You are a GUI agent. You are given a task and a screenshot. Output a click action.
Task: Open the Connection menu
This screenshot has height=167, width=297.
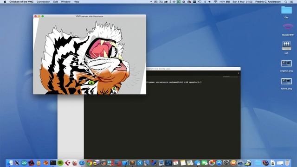pos(43,2)
